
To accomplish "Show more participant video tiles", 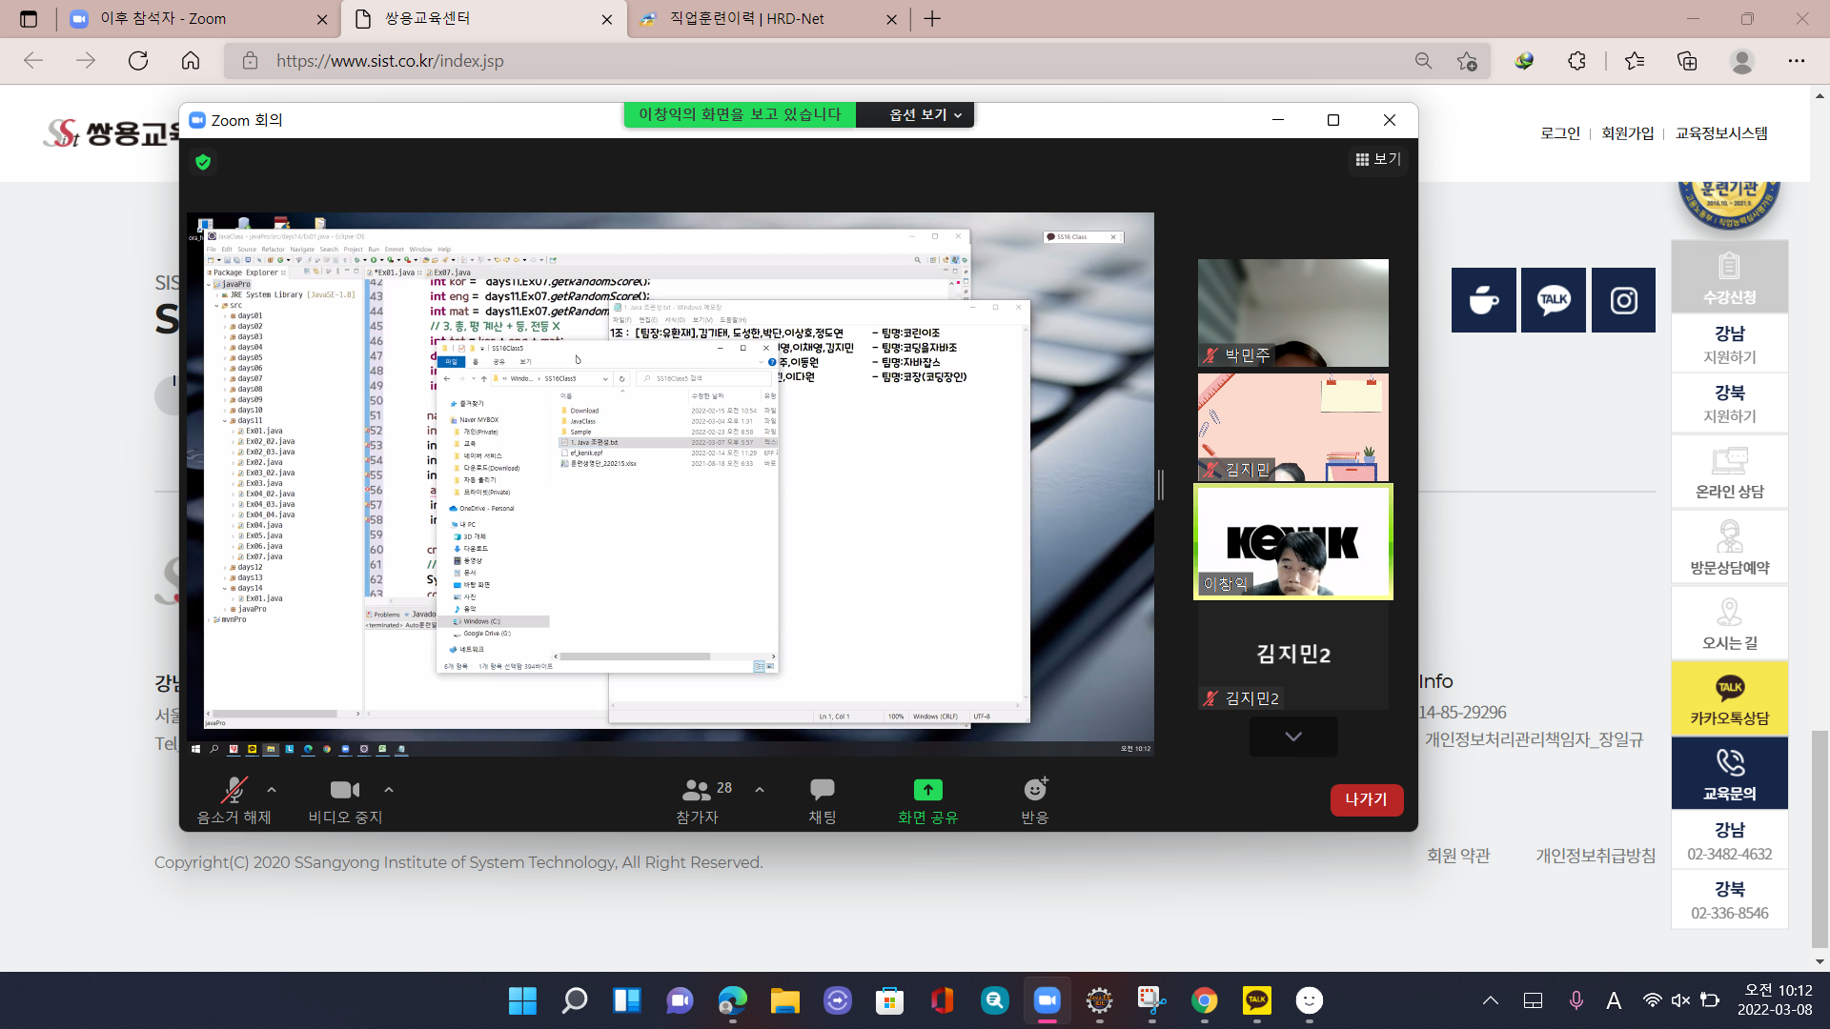I will coord(1293,736).
